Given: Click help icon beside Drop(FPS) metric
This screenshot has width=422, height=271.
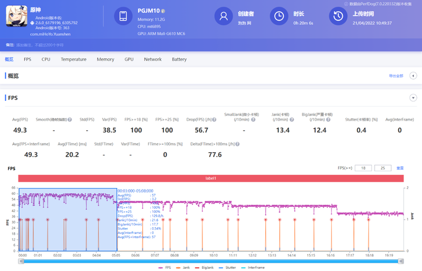Looking at the screenshot, I should tap(214, 120).
